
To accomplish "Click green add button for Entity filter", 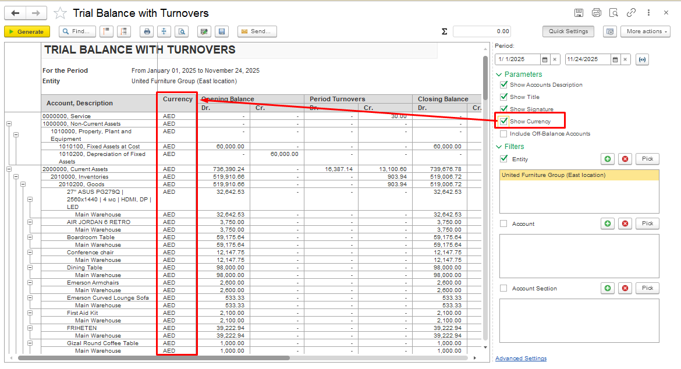I will pos(608,159).
